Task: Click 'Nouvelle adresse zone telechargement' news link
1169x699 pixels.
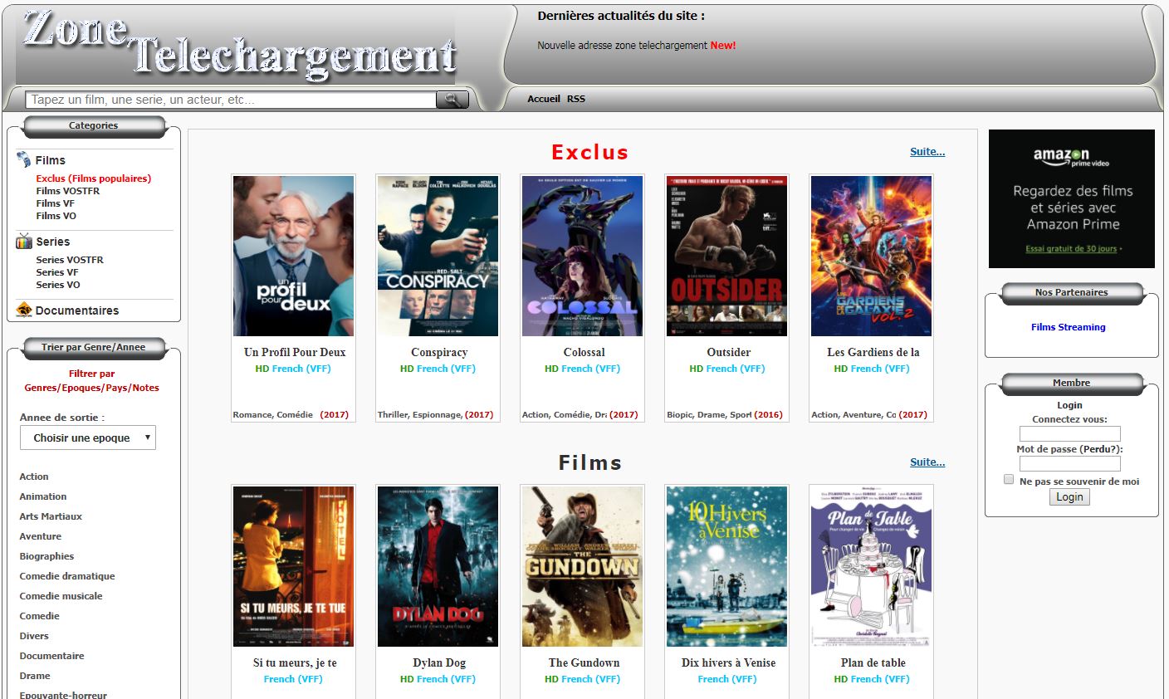Action: point(623,46)
